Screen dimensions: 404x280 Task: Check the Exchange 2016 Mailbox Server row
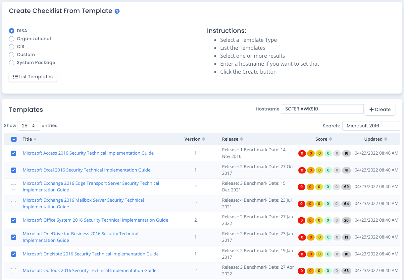tap(14, 204)
